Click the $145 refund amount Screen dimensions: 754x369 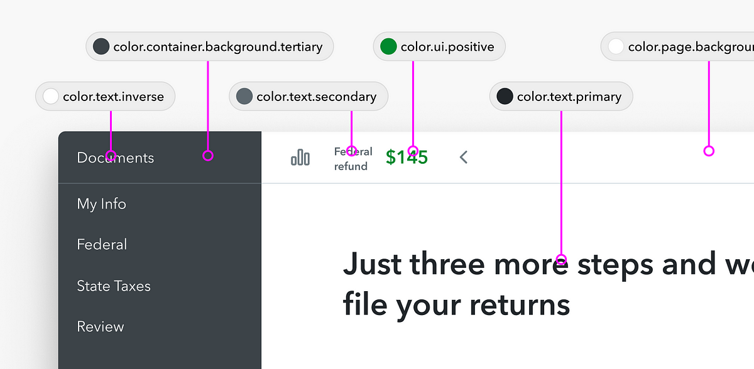tap(406, 157)
